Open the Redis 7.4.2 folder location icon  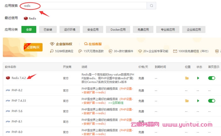coord(187,78)
